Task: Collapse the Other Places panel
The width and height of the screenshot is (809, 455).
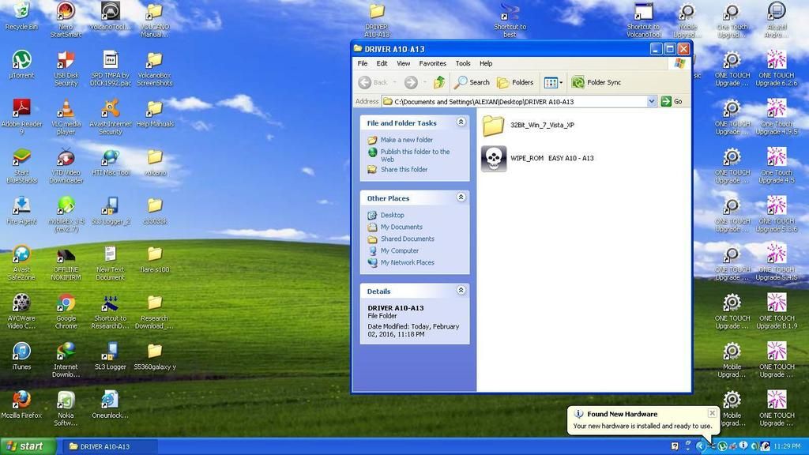Action: click(x=461, y=197)
